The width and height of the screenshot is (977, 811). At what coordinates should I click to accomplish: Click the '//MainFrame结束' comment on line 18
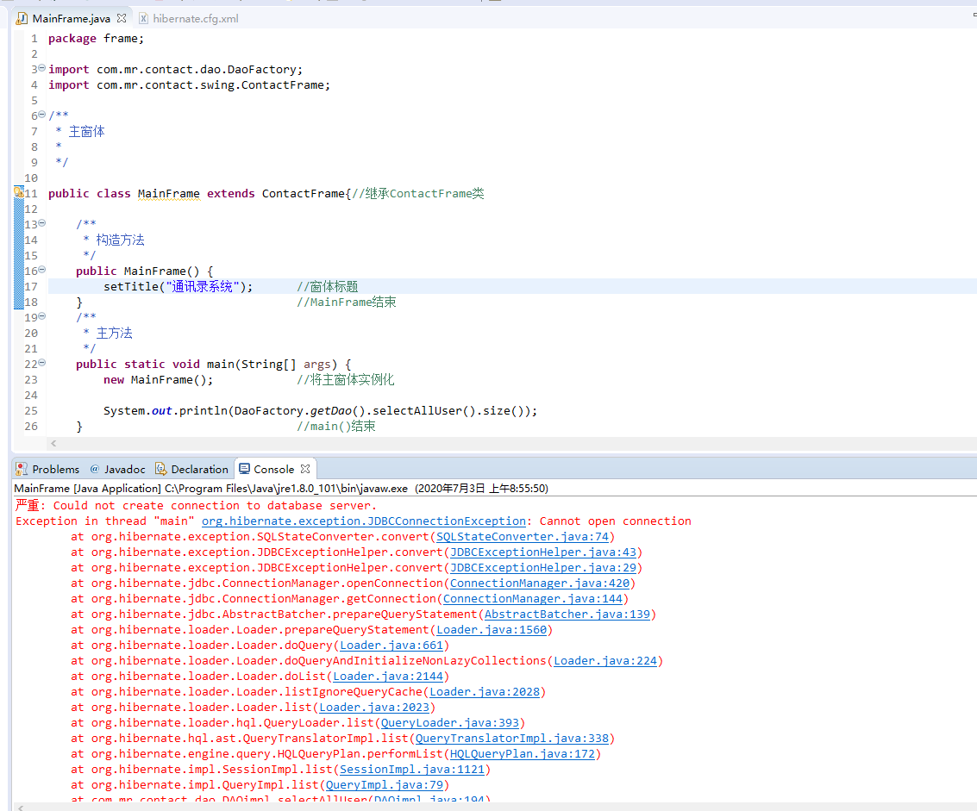[347, 303]
